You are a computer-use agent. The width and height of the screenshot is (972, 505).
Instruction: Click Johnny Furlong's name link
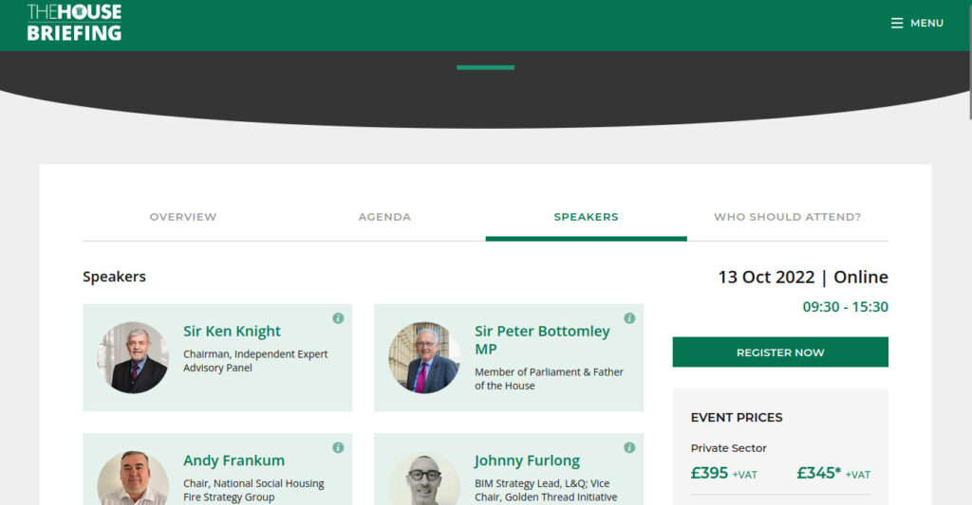[527, 460]
